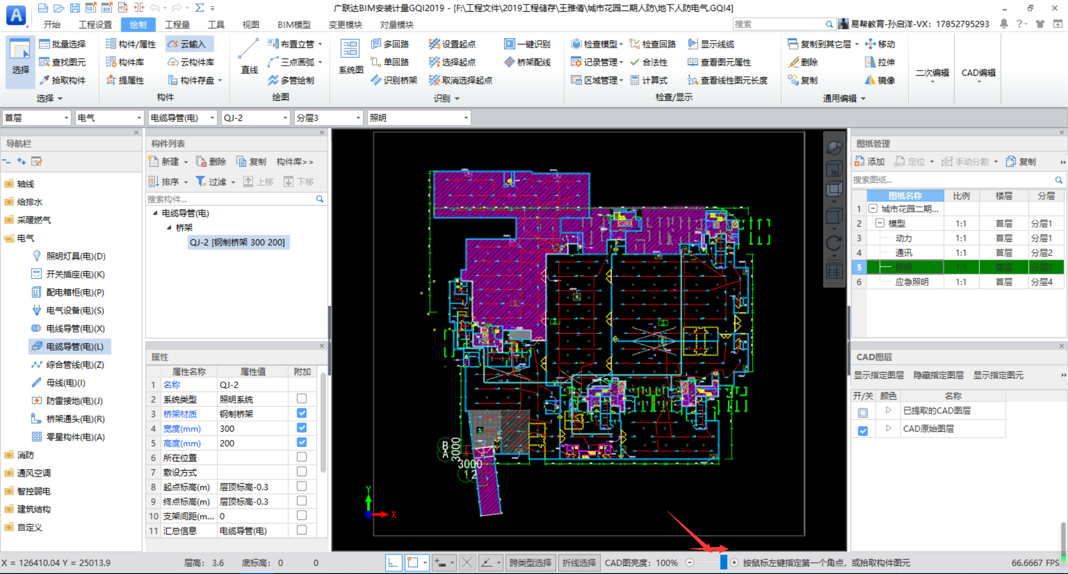The image size is (1068, 574).
Task: Click the 删除 delete tool in the ribbon
Action: coord(803,62)
